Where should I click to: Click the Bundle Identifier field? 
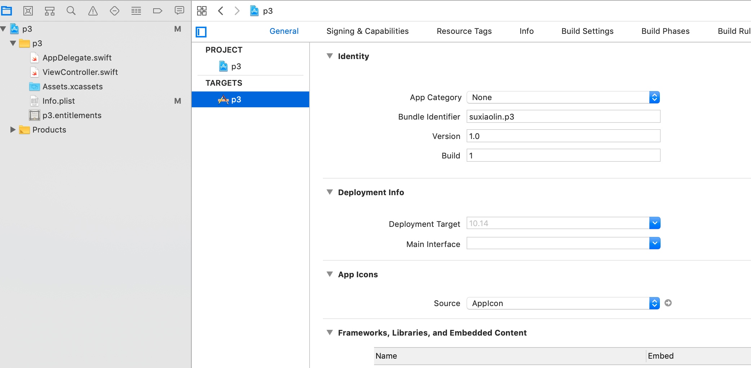(563, 117)
